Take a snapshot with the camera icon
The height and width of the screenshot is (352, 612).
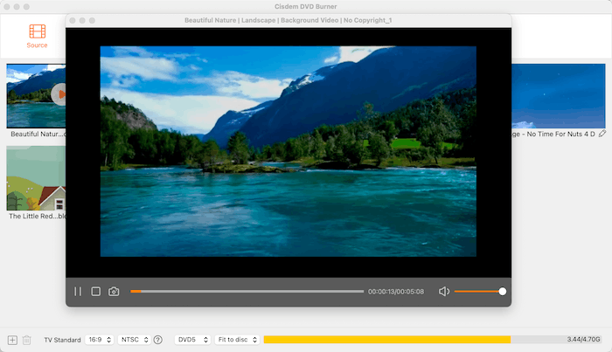[114, 292]
